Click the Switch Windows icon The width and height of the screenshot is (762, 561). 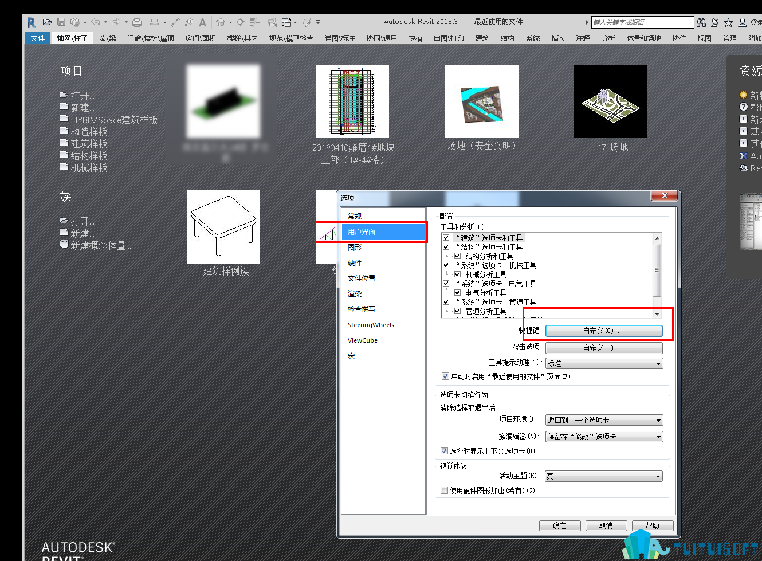286,22
